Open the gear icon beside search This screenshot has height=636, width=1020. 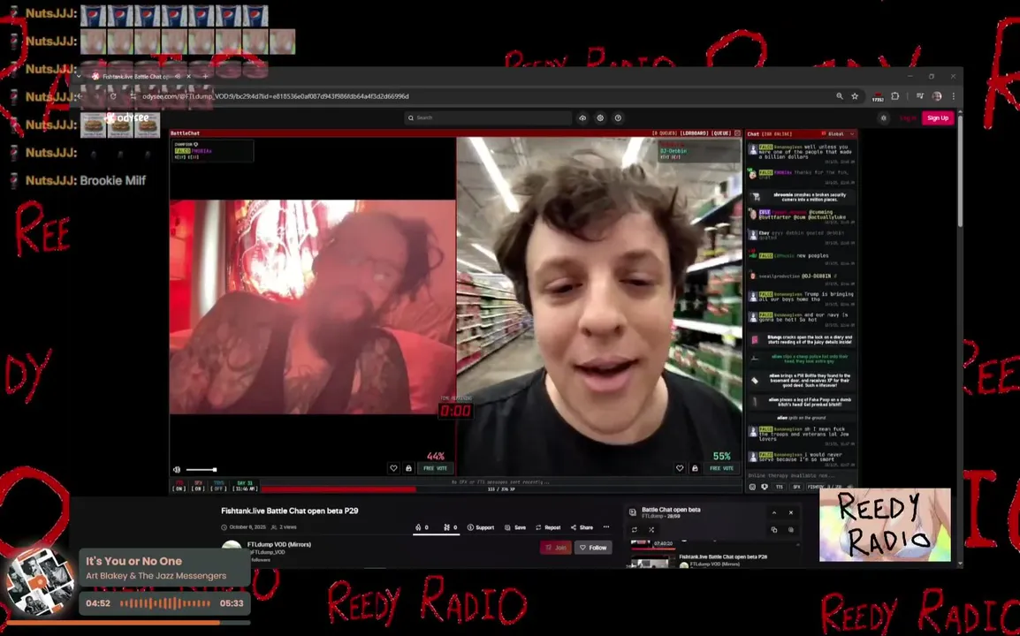600,117
